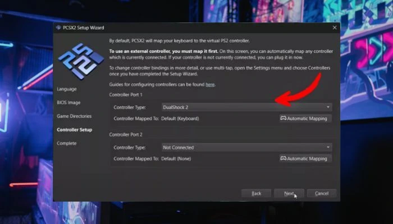
Task: Click the Port 2 'Controller Mapped To:' label
Action: [x=136, y=158]
